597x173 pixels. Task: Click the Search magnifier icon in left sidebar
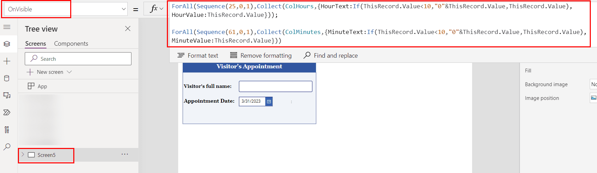pos(7,147)
